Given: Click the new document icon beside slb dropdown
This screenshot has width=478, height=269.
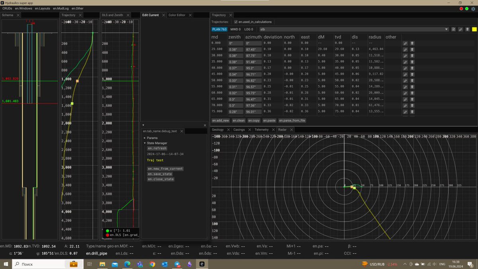Looking at the screenshot, I should 454,29.
